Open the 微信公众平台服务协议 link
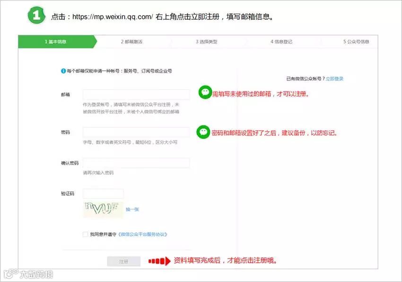Image resolution: width=402 pixels, height=282 pixels. pos(143,234)
